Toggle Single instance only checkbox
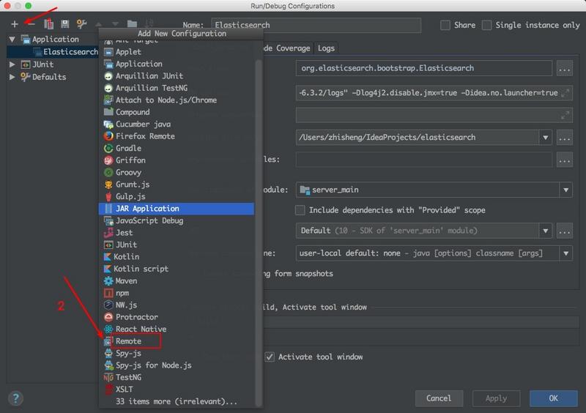The height and width of the screenshot is (413, 586). click(x=486, y=25)
